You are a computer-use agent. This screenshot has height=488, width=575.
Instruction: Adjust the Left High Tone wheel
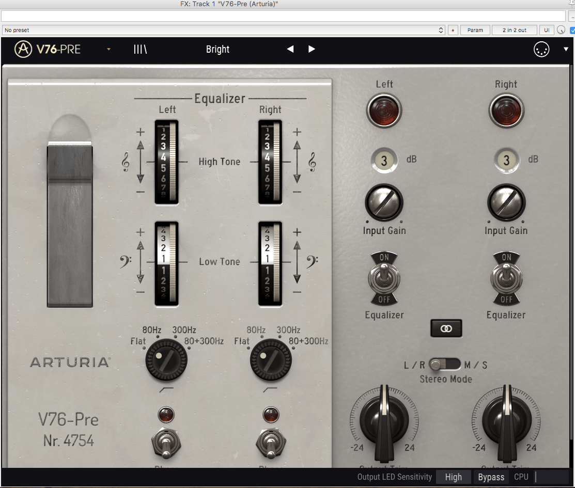[166, 162]
